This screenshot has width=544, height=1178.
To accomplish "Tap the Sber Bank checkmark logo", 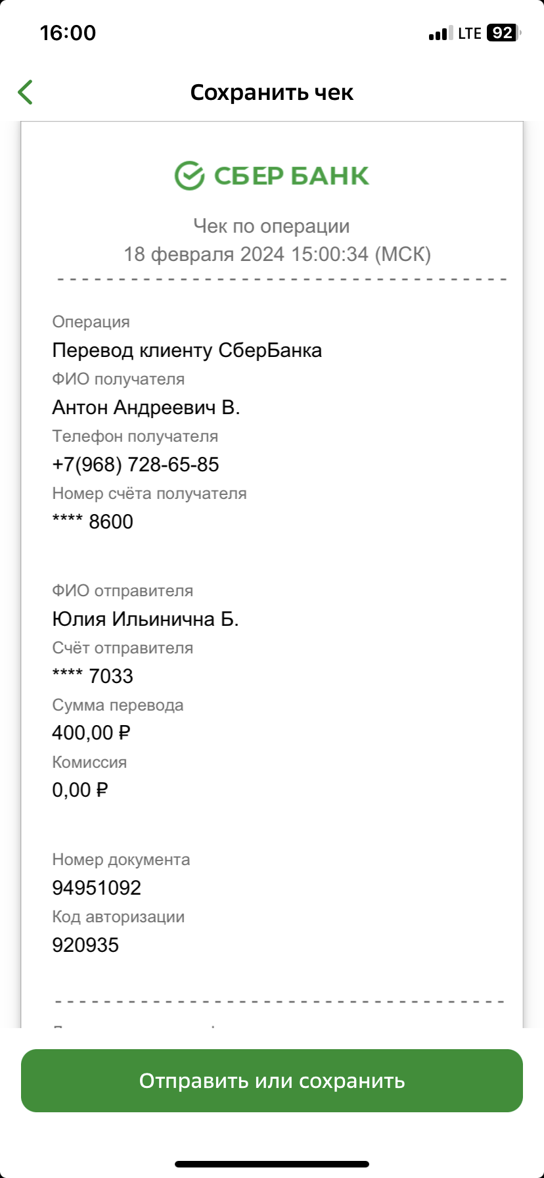I will coord(189,176).
